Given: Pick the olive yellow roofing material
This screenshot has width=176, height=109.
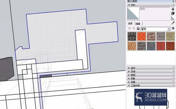Looking at the screenshot, I should pos(170,36).
